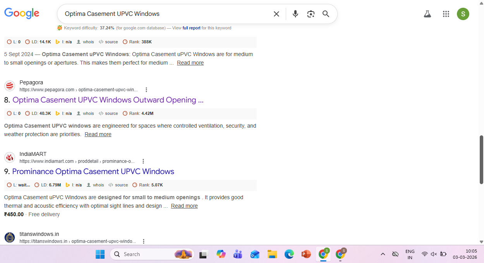Viewport: 484px width, 263px height.
Task: Open full report link for keyword difficulty
Action: pos(192,28)
